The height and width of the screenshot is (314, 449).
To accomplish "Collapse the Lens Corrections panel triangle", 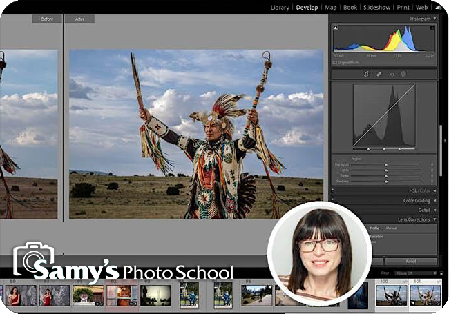I will click(434, 219).
